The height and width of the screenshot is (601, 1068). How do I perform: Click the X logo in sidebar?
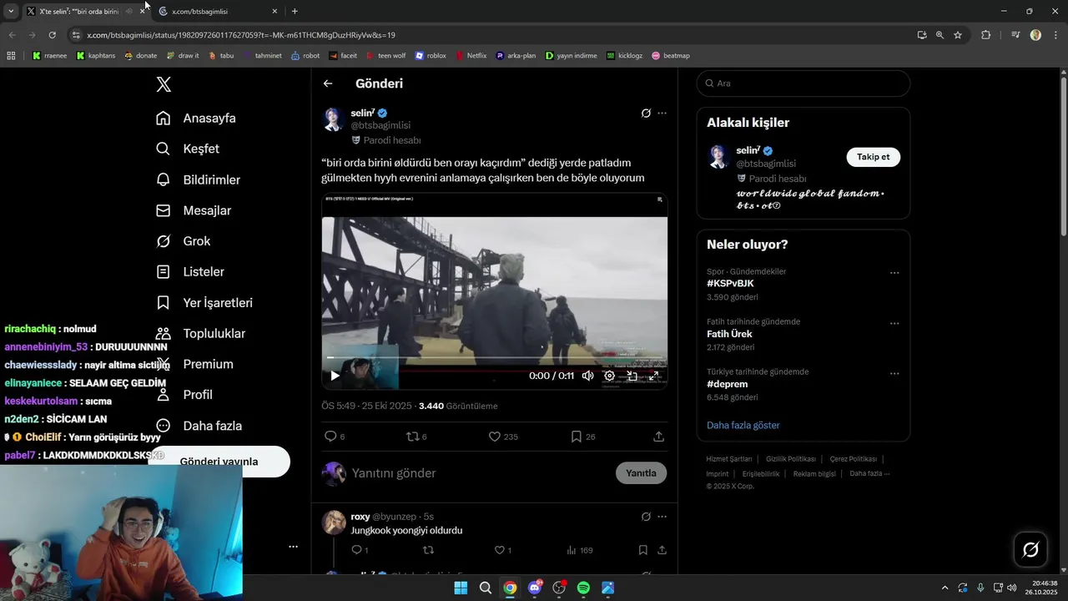point(164,84)
